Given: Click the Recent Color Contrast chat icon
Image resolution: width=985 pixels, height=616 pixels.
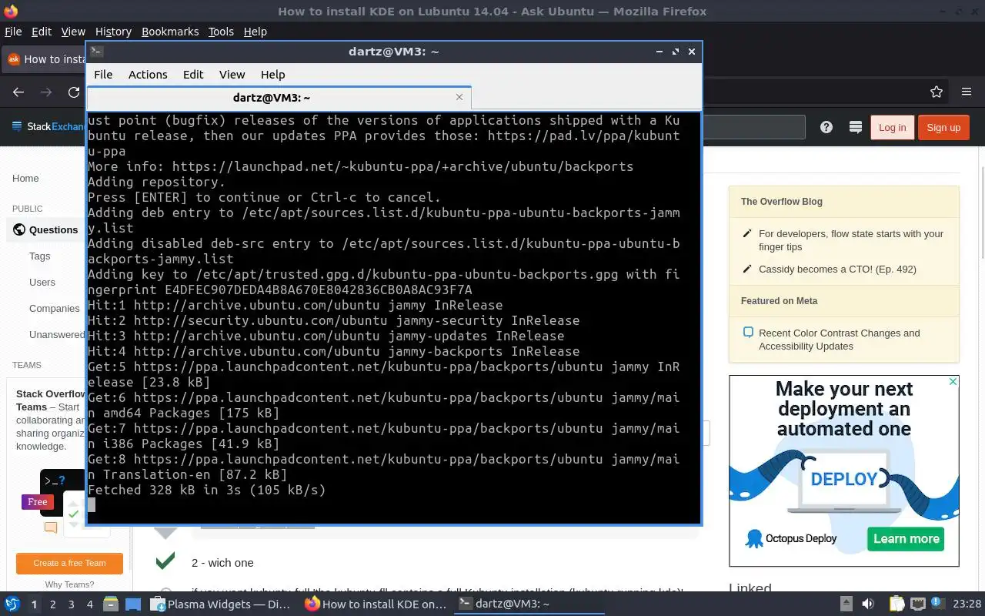Looking at the screenshot, I should [747, 333].
